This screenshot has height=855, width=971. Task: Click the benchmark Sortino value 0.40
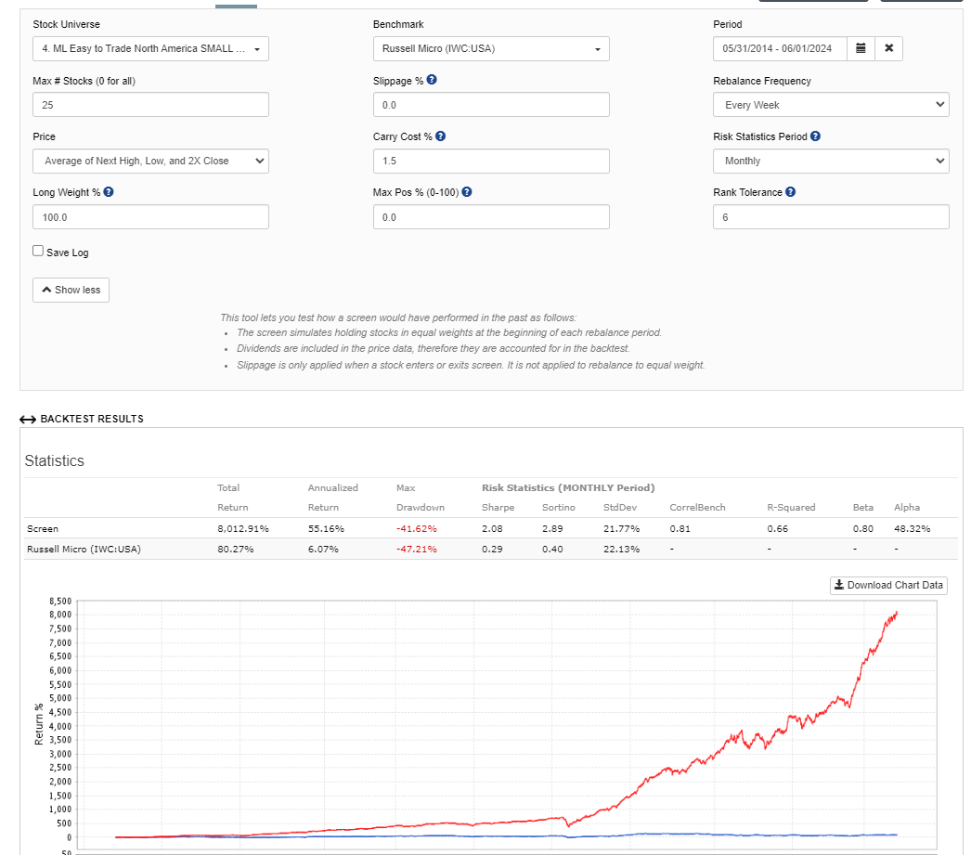(552, 550)
